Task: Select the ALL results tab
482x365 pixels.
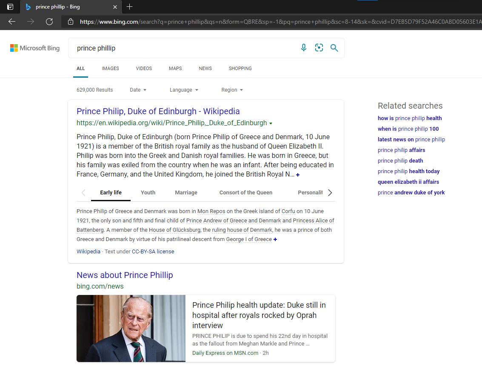Action: [x=80, y=68]
